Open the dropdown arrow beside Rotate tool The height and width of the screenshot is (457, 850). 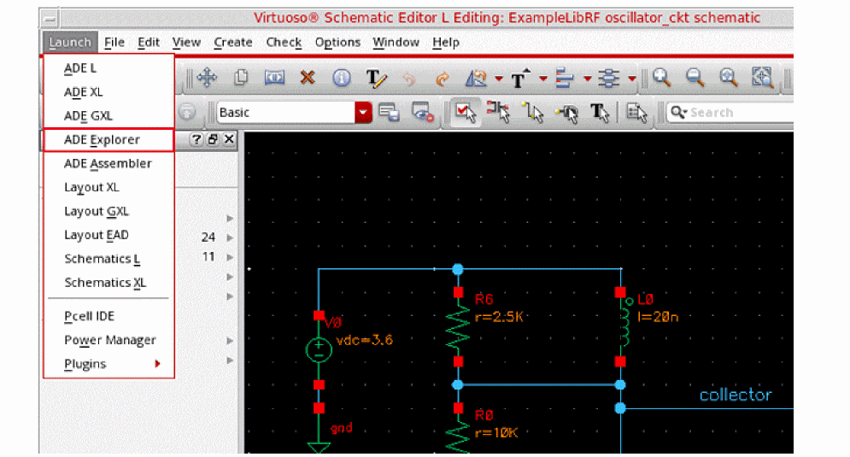[x=499, y=79]
